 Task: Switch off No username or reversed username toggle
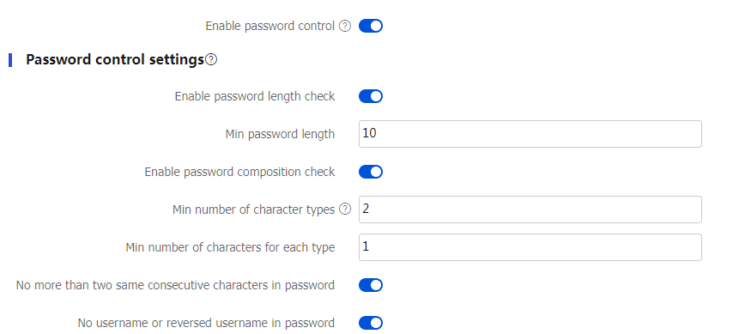pos(371,323)
